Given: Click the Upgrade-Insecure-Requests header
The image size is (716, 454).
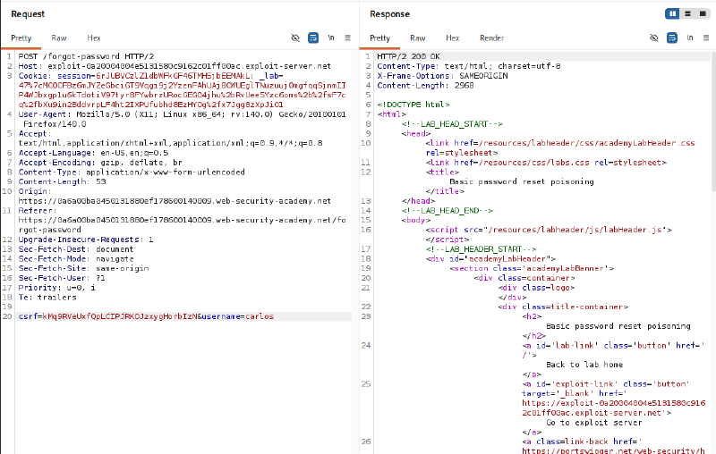Looking at the screenshot, I should [86, 240].
